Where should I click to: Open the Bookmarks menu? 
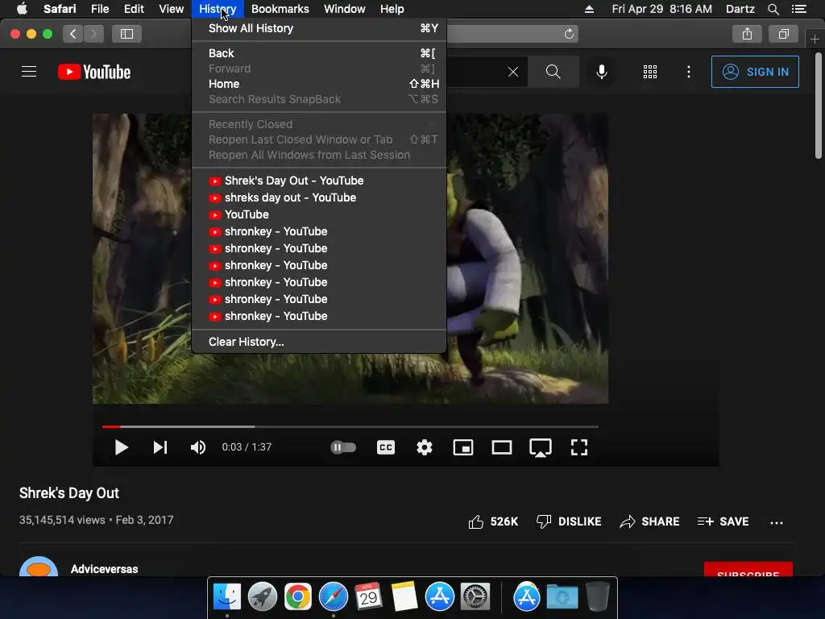(x=280, y=9)
